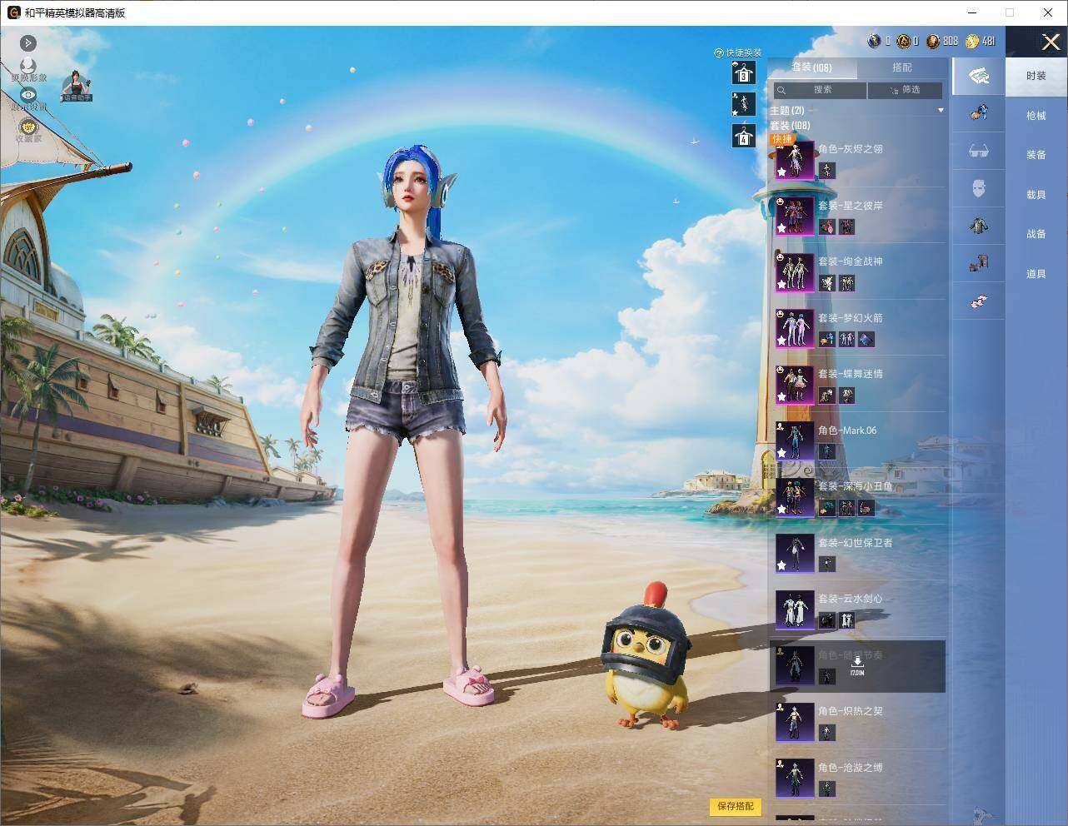The width and height of the screenshot is (1068, 826).
Task: Select the 套装-云水剑心 outfit thumbnail
Action: pos(795,610)
